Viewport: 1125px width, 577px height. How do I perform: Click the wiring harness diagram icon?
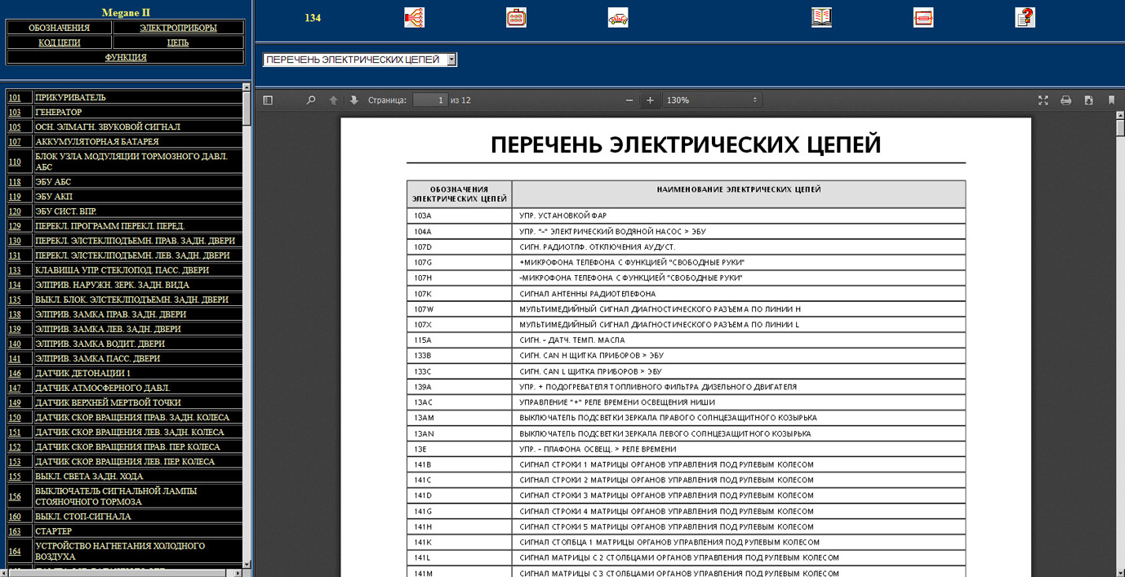(414, 18)
